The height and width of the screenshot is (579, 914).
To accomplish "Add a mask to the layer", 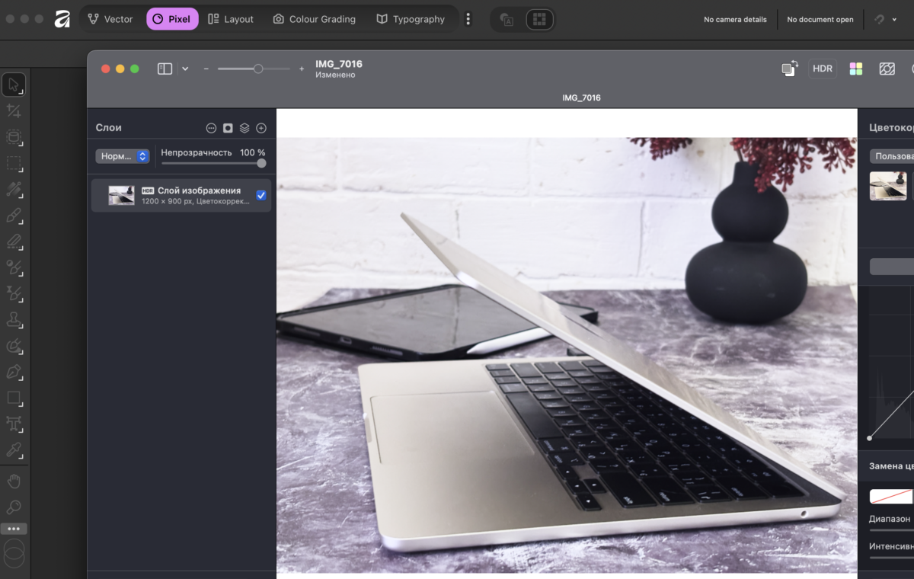I will point(228,128).
